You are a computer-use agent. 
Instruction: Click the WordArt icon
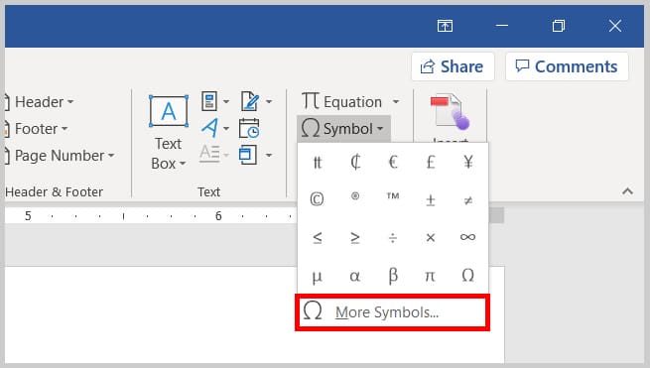pos(209,128)
